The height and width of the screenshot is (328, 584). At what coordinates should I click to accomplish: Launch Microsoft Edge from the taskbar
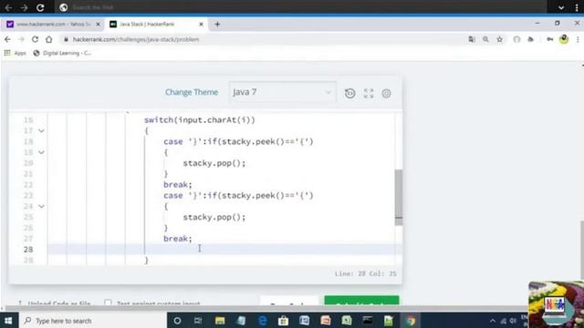[263, 321]
